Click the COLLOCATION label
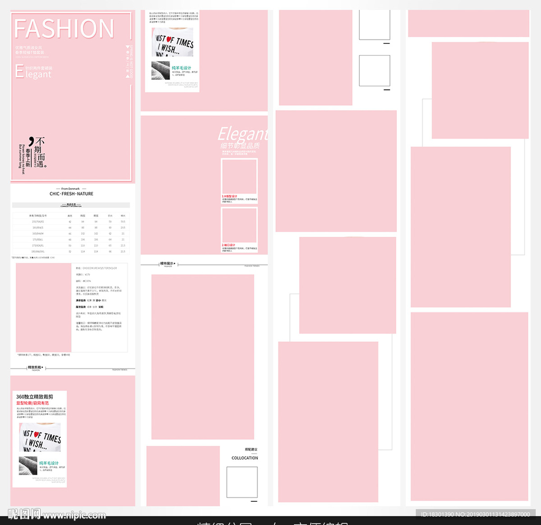 click(245, 458)
